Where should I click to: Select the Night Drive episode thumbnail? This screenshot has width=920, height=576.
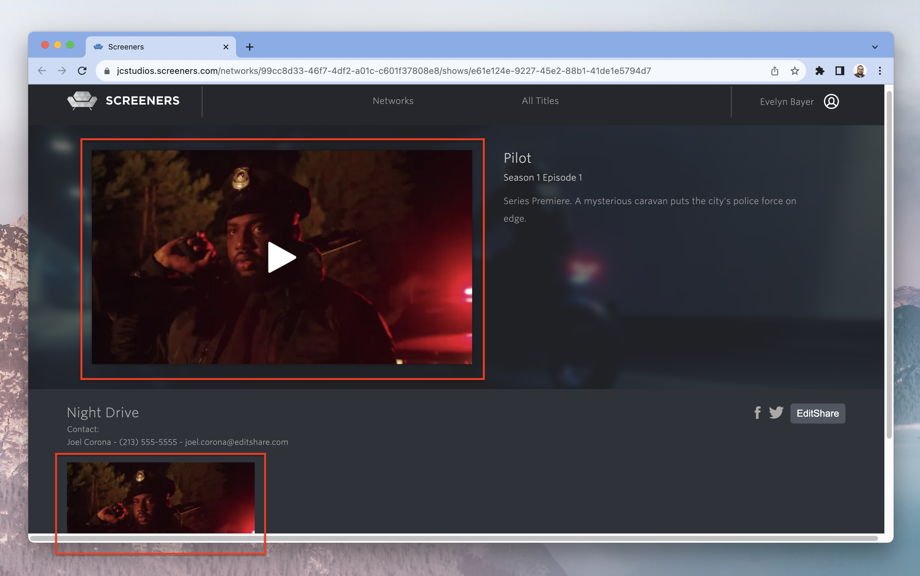pyautogui.click(x=161, y=497)
